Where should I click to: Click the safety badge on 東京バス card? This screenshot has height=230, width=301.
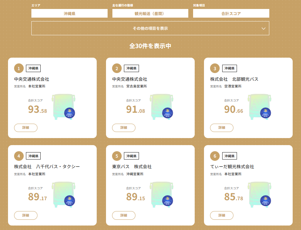coord(167,201)
